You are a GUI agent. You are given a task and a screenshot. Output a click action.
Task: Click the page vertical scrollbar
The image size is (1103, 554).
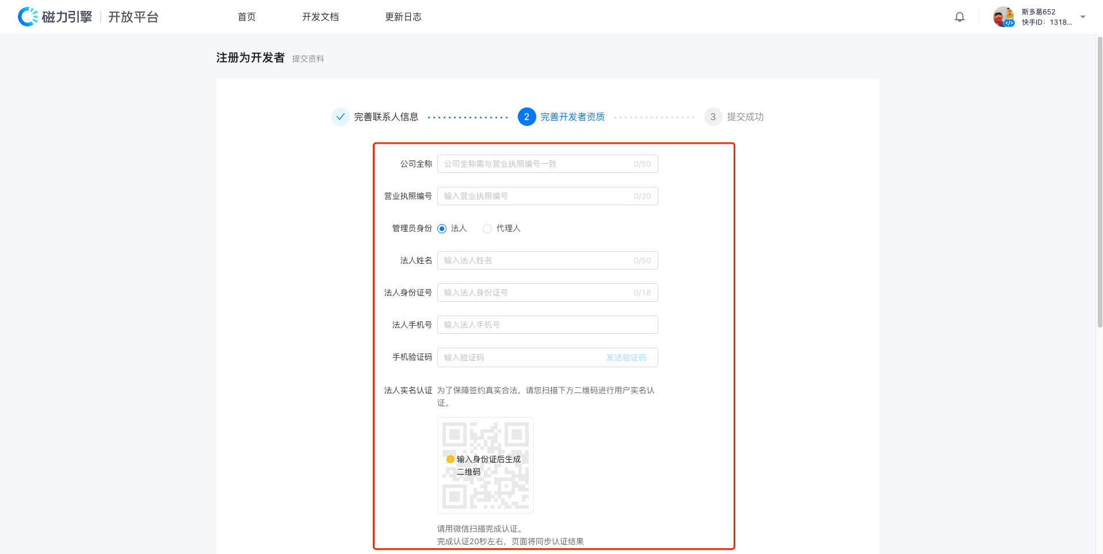click(x=1100, y=183)
